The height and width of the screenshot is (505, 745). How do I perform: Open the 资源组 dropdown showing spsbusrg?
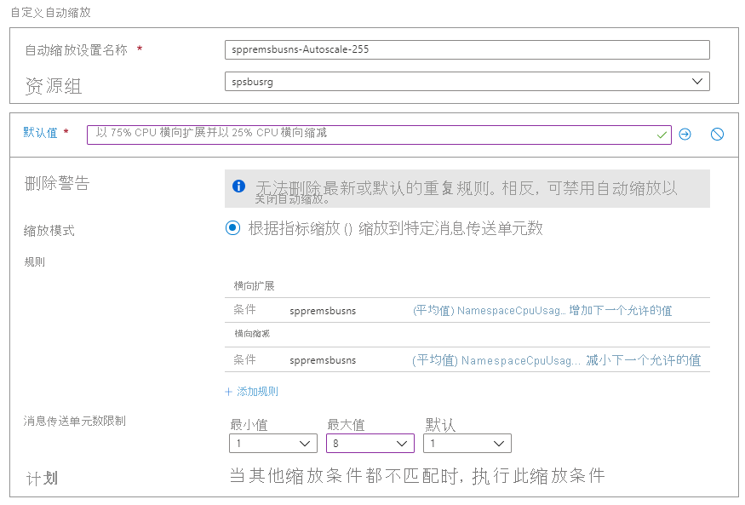[467, 82]
